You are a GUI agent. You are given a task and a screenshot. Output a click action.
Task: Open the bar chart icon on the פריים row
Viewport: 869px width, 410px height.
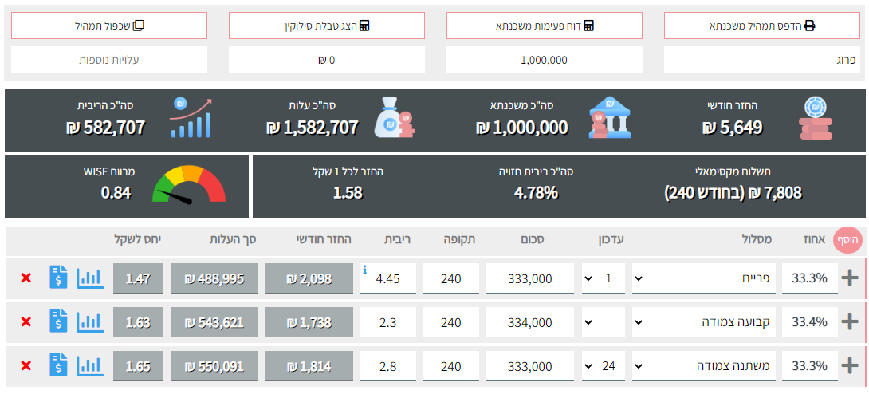coord(90,278)
